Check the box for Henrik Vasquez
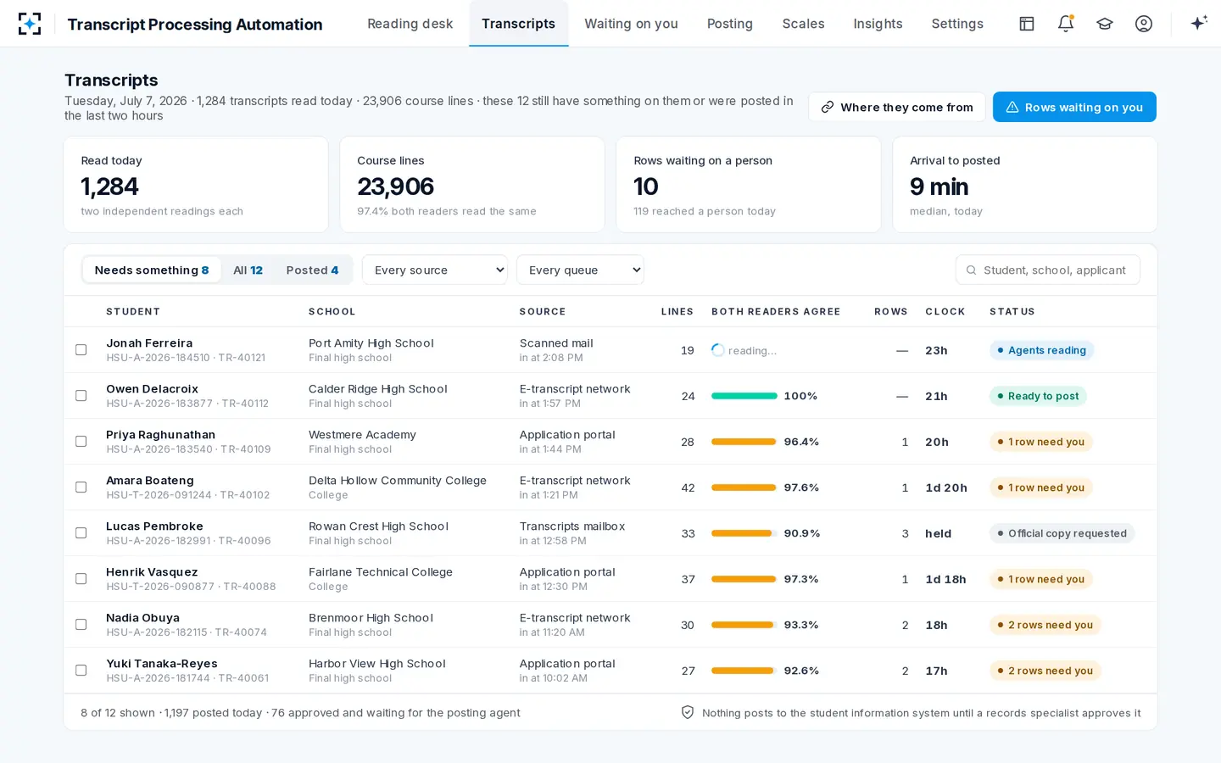 tap(81, 579)
